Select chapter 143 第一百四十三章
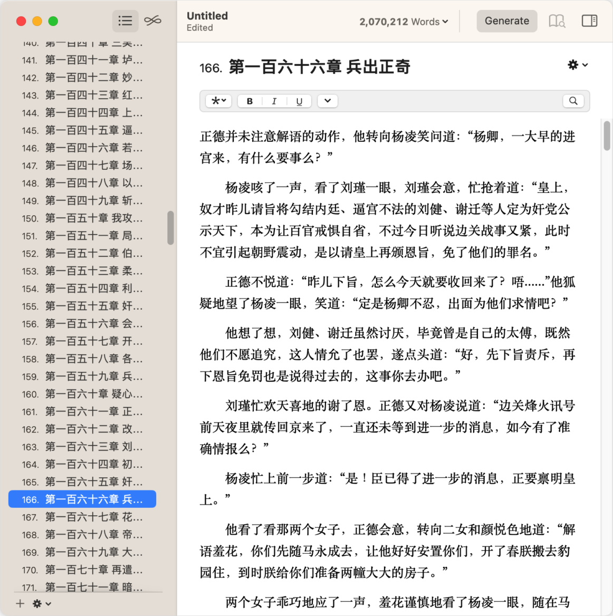613x616 pixels. [x=82, y=95]
